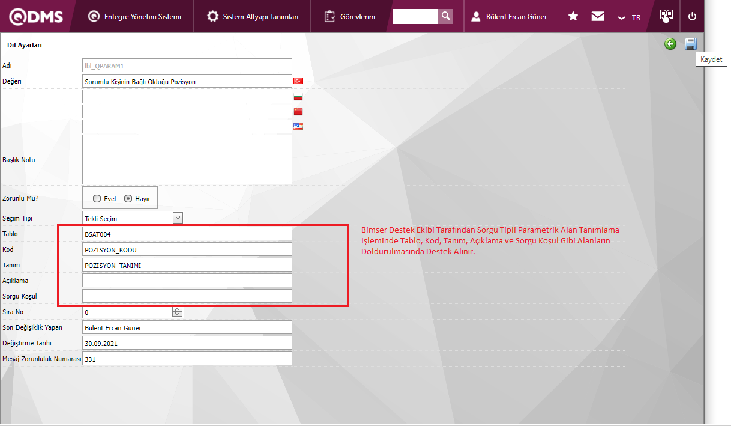The image size is (731, 426).
Task: Click the magnifier search button
Action: coord(445,16)
